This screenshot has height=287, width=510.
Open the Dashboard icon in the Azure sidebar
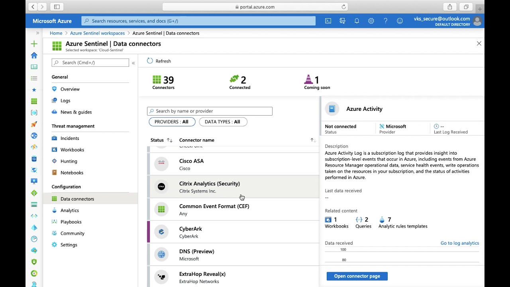pyautogui.click(x=34, y=67)
